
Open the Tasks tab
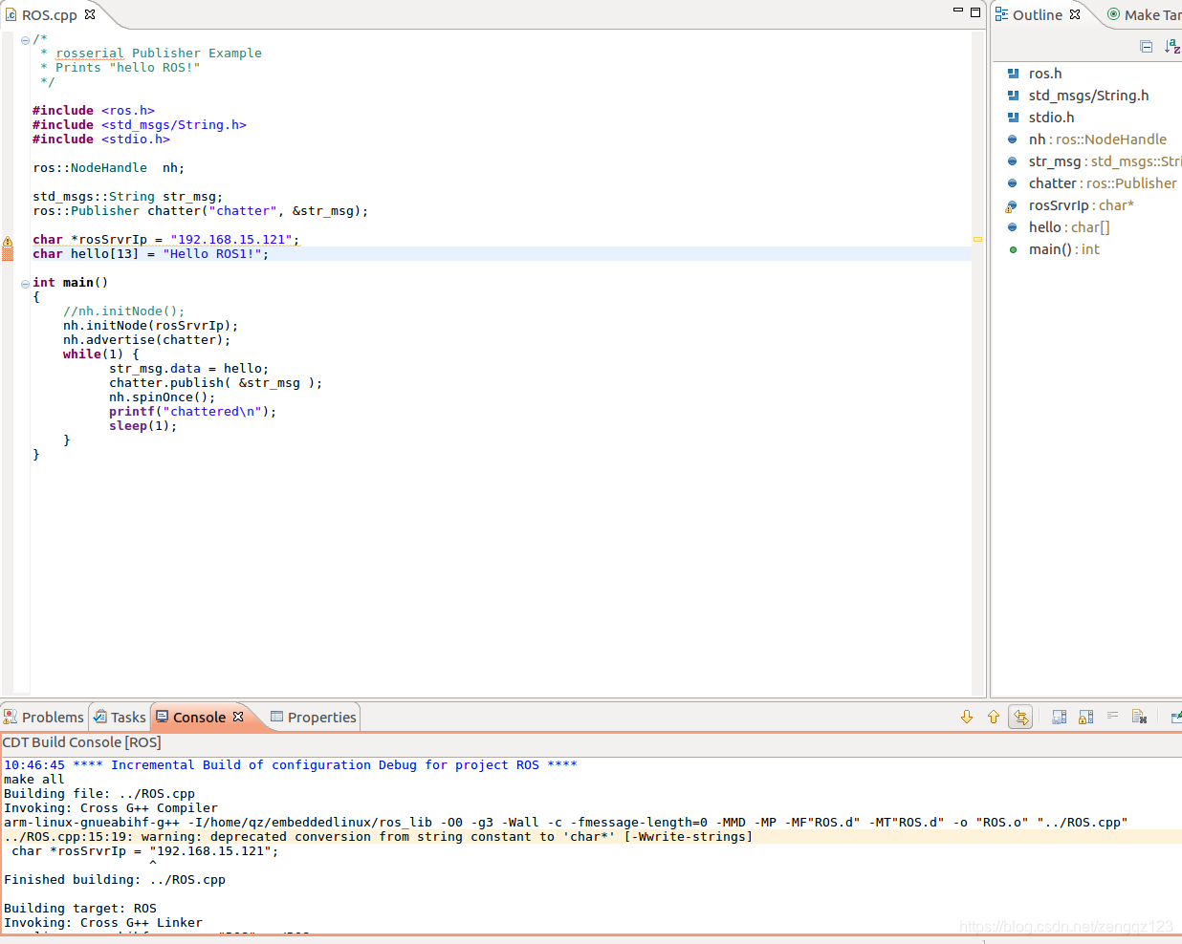point(120,717)
